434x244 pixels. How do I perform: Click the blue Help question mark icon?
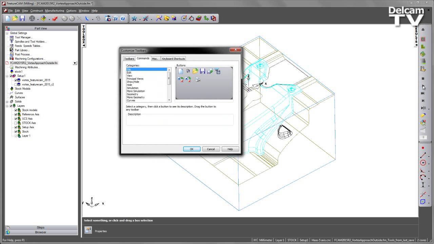point(123,18)
